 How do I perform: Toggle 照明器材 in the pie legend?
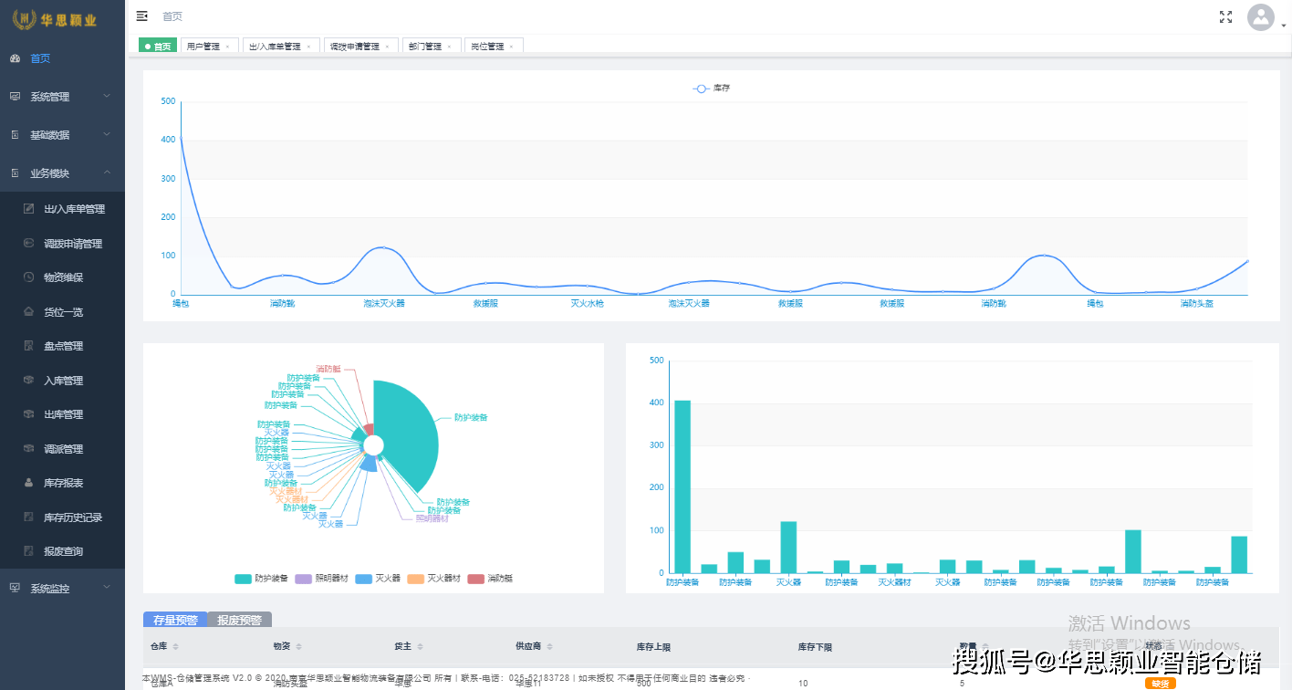click(321, 579)
